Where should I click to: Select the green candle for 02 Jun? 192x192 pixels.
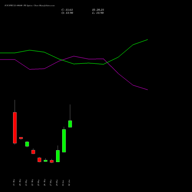coord(70,124)
